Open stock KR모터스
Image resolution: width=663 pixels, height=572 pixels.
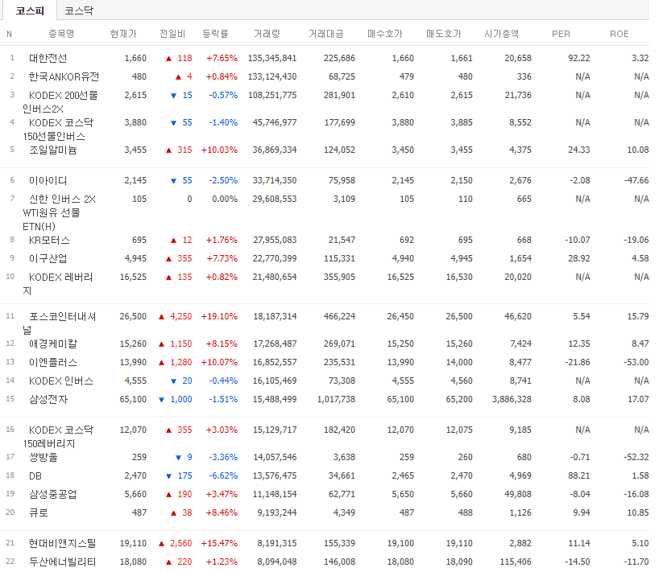49,241
